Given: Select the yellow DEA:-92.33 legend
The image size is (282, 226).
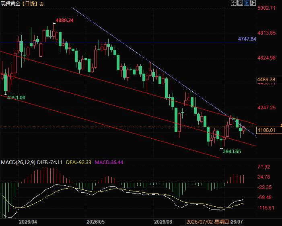Looking at the screenshot, I should (x=78, y=162).
